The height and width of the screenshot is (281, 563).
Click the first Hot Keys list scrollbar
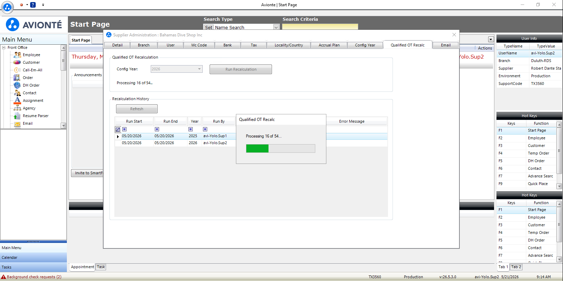[559, 155]
